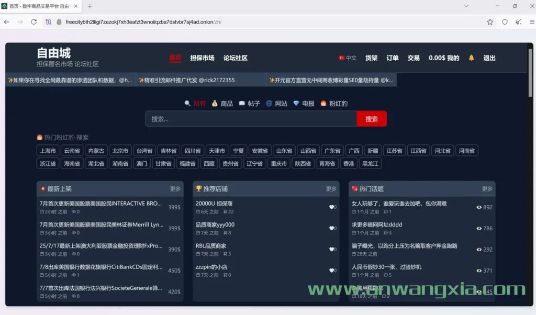Screen dimensions: 536x315
Task: Click the 黑龙江 tag
Action: (370, 164)
